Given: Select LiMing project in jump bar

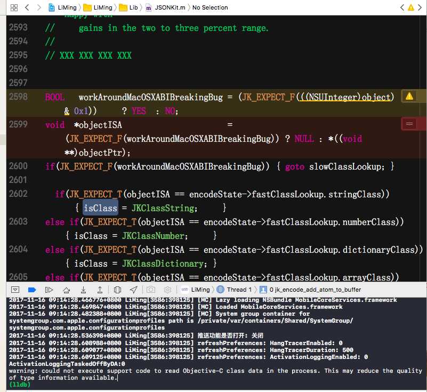Looking at the screenshot, I should tap(62, 7).
